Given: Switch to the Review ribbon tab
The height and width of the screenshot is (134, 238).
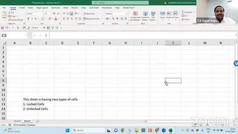Looking at the screenshot, I should point(74,7).
